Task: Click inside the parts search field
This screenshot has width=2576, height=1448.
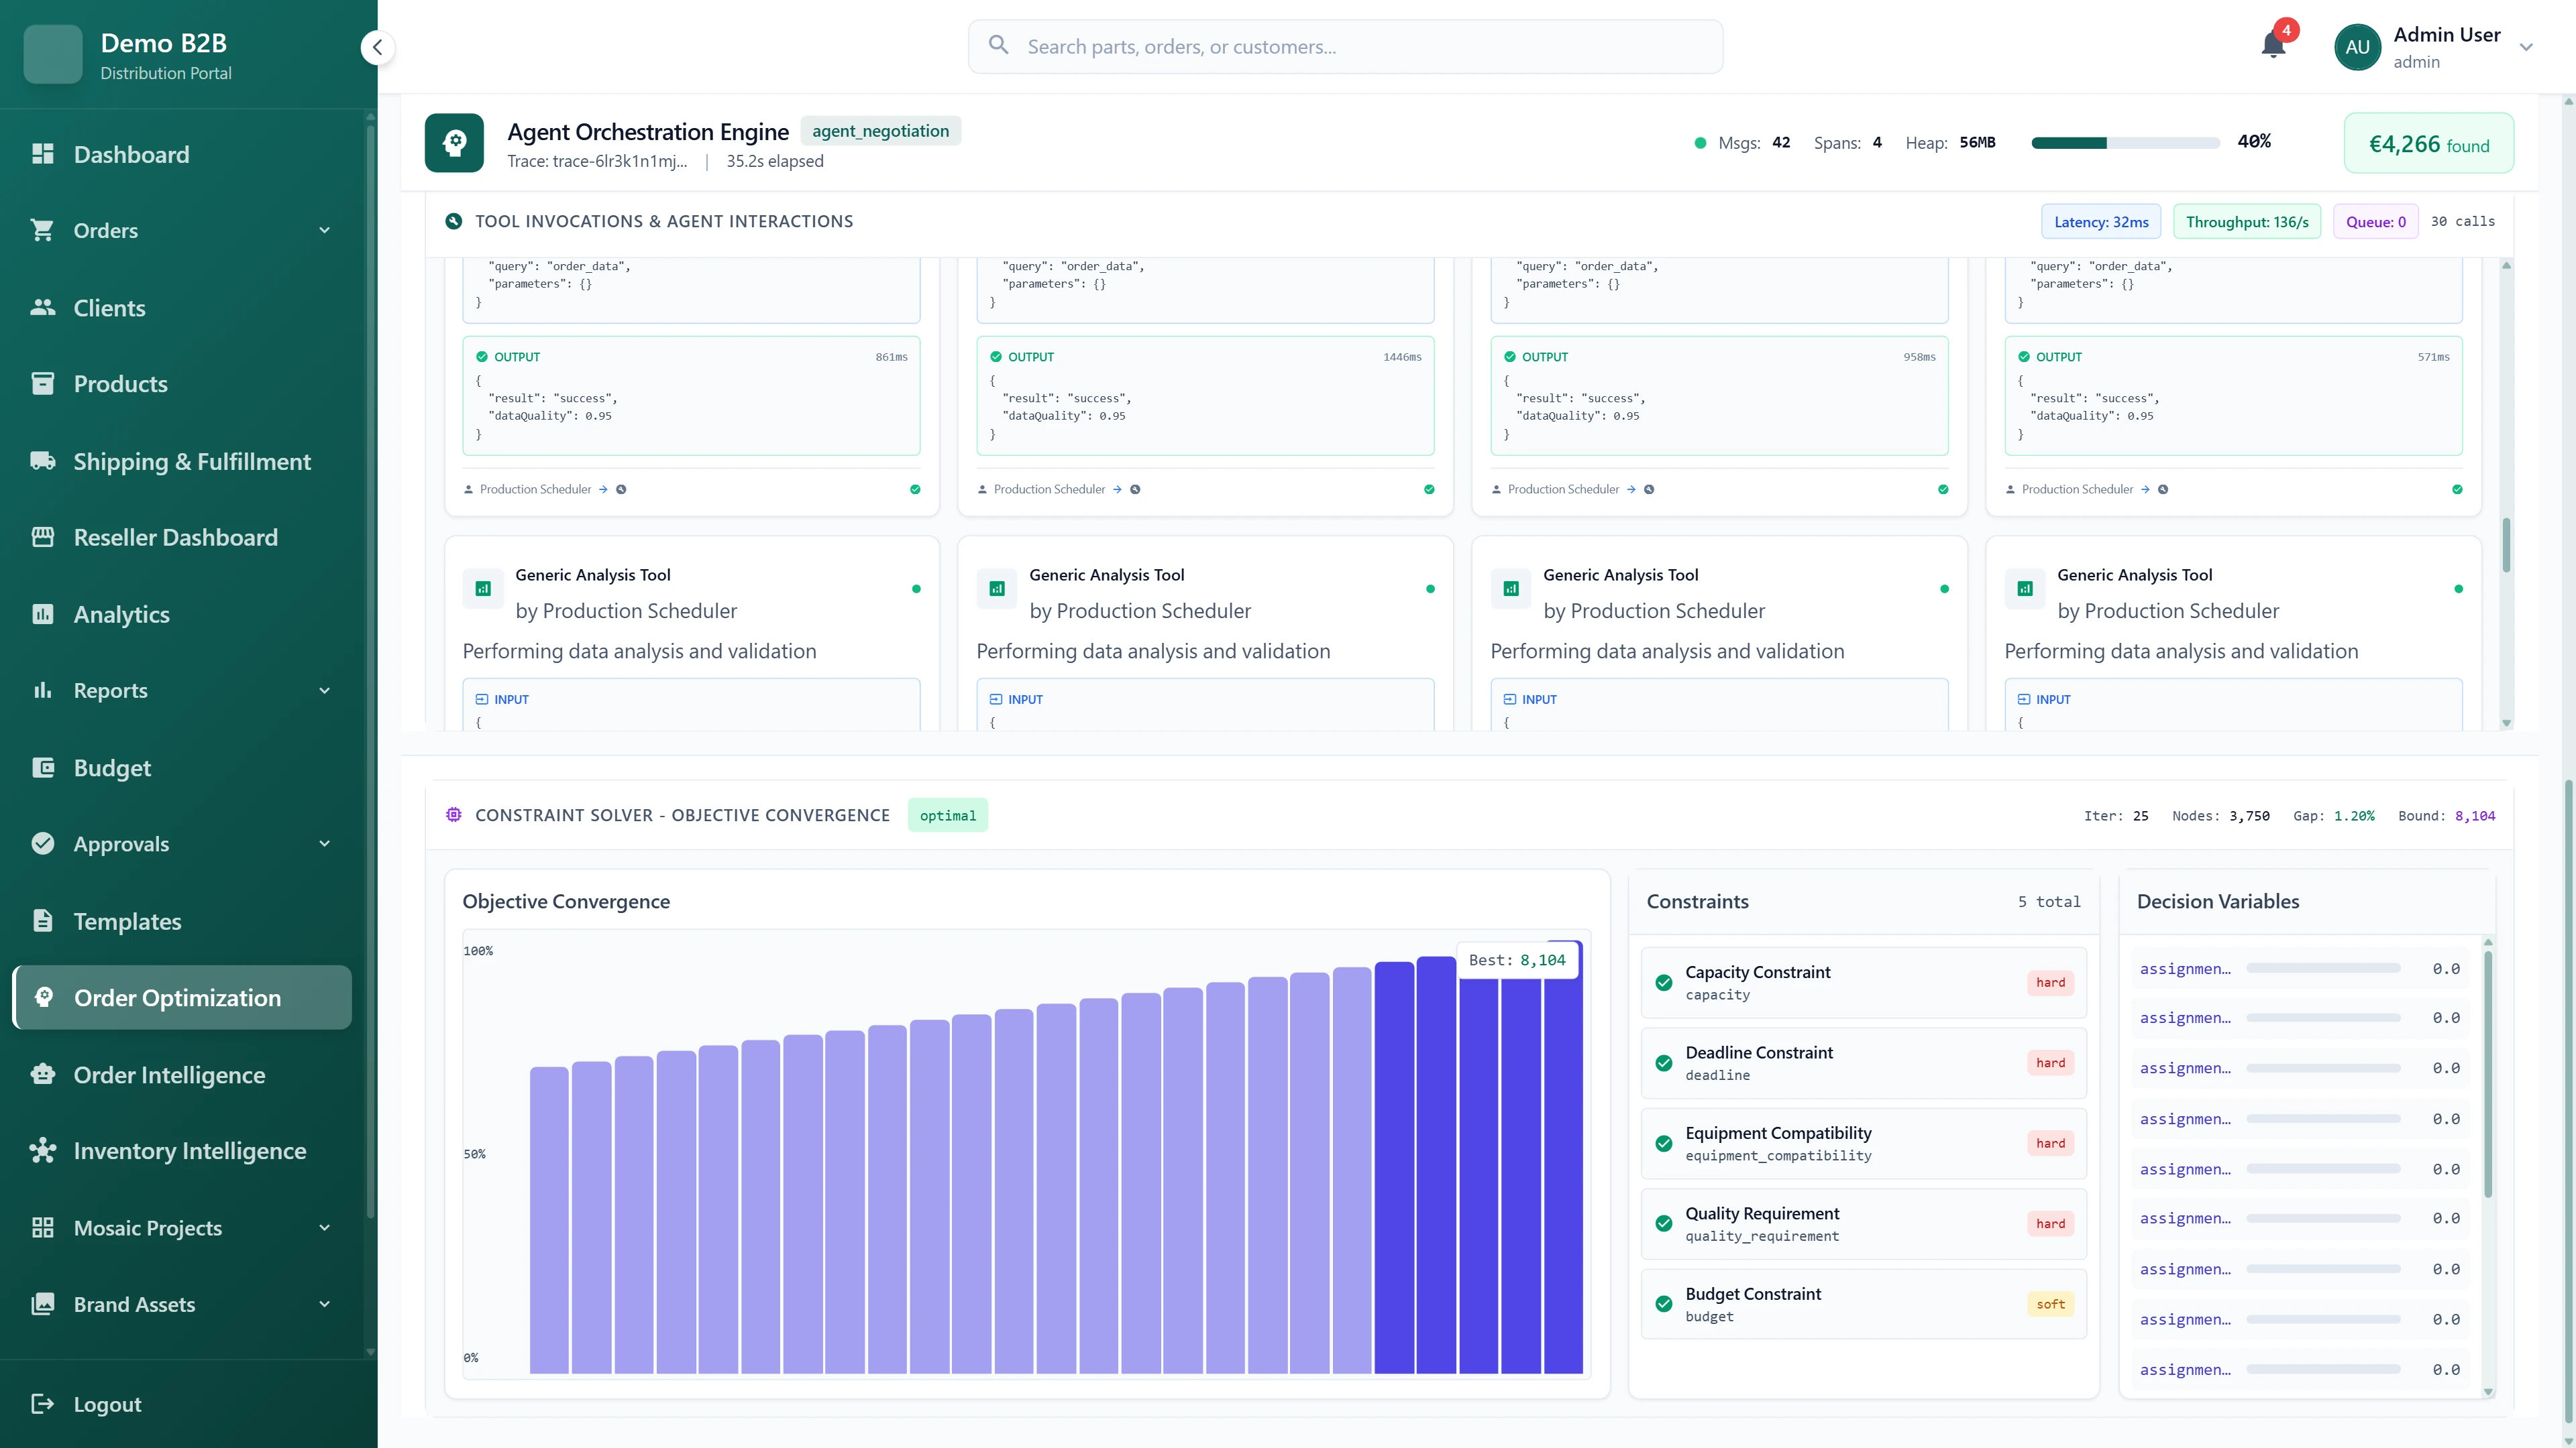Action: [1345, 46]
